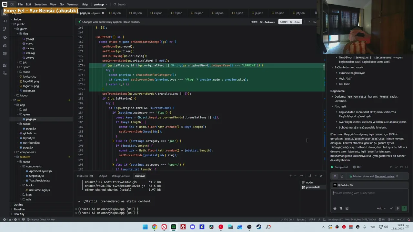Open the Source Control view icon
This screenshot has width=413, height=232.
pyautogui.click(x=5, y=29)
